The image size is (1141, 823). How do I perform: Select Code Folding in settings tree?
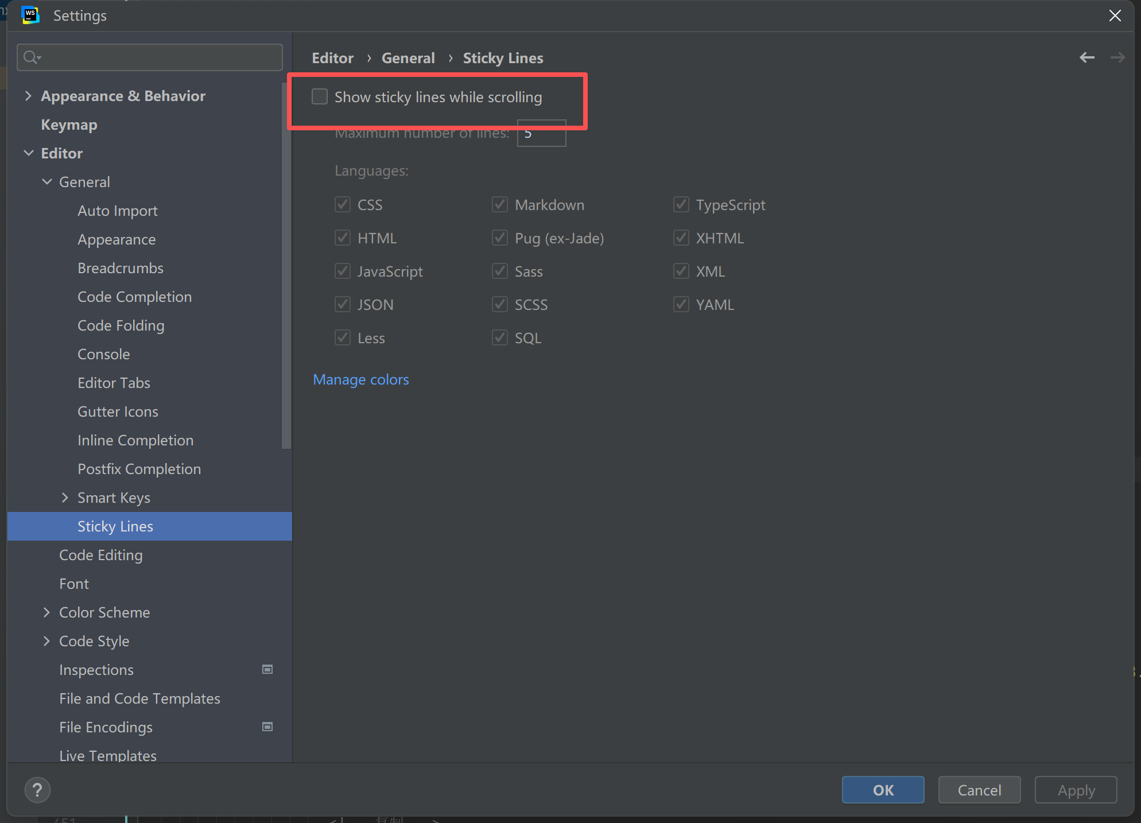[x=121, y=325]
